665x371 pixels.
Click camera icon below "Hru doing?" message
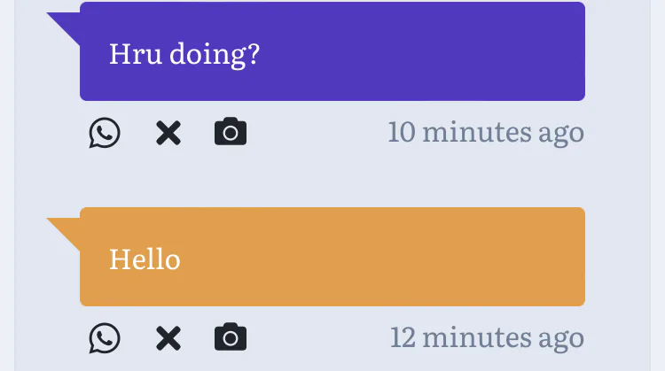(x=231, y=133)
